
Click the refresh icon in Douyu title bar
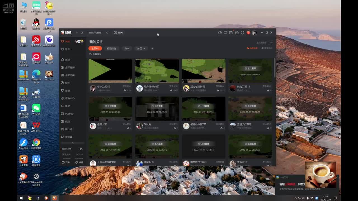point(82,33)
